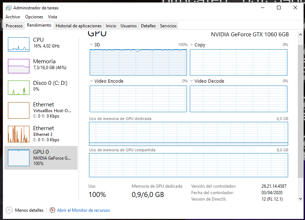
Task: Click the Resource Monitor icon
Action: (52, 210)
